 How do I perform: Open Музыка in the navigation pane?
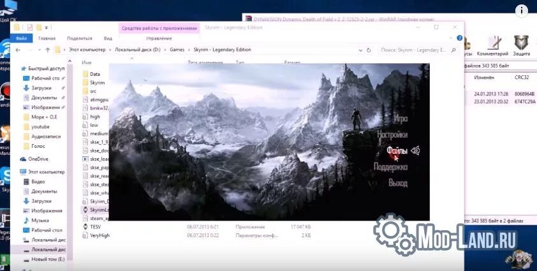(36, 220)
